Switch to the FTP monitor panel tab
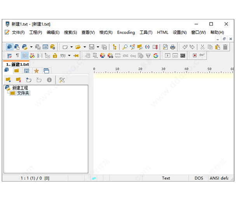Screen dimensions: 236x199 coord(26,71)
